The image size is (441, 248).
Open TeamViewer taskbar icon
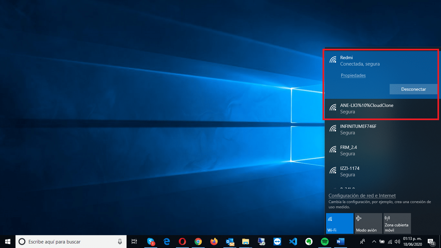point(277,242)
